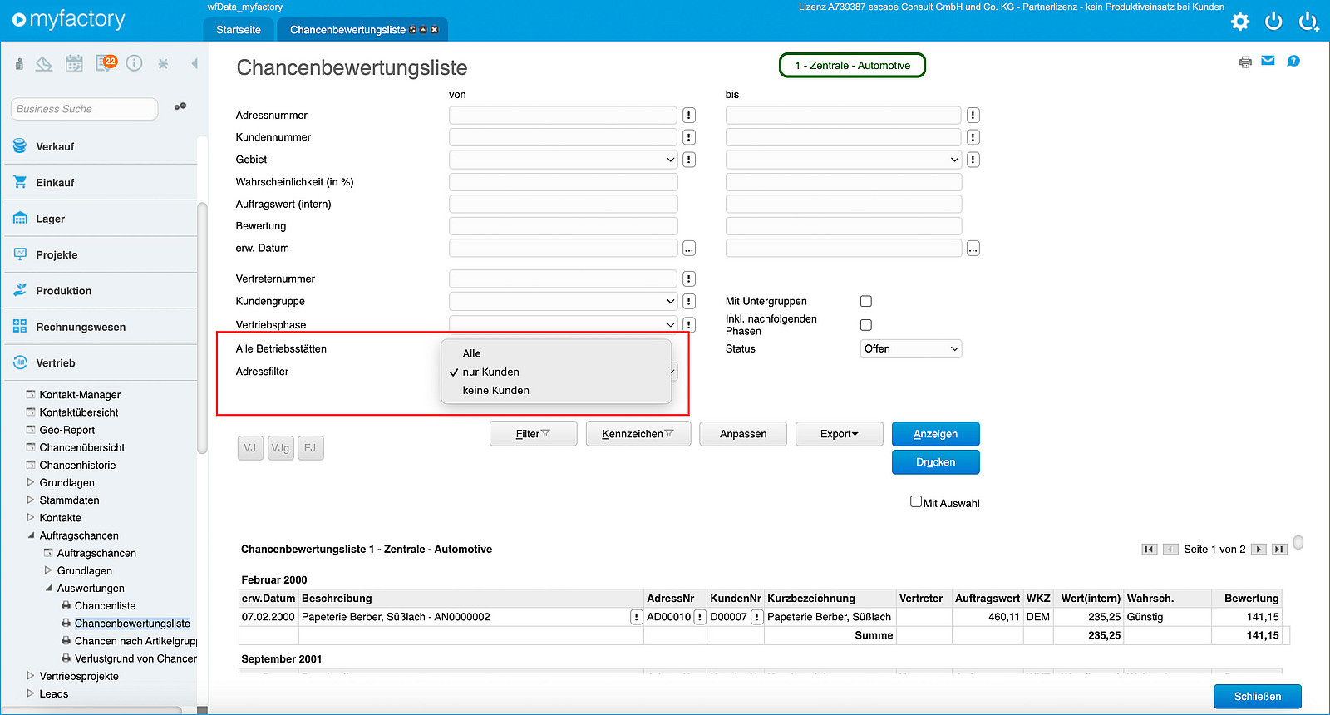Click the Anpassen button
1330x715 pixels.
[743, 434]
